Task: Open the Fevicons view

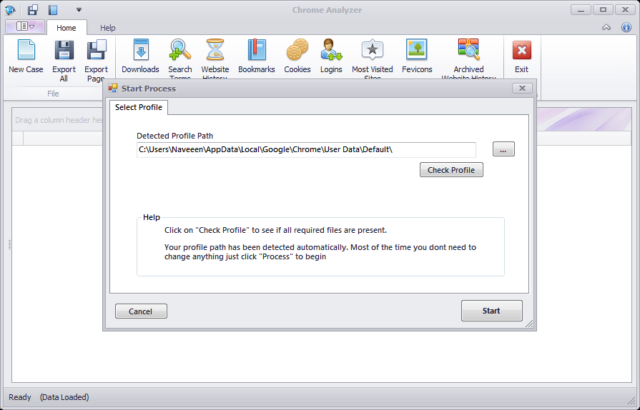Action: click(417, 57)
